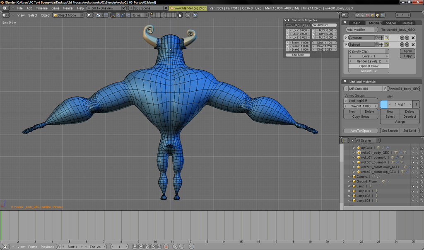Open the Object Mode selector
The width and height of the screenshot is (424, 250).
coord(68,15)
